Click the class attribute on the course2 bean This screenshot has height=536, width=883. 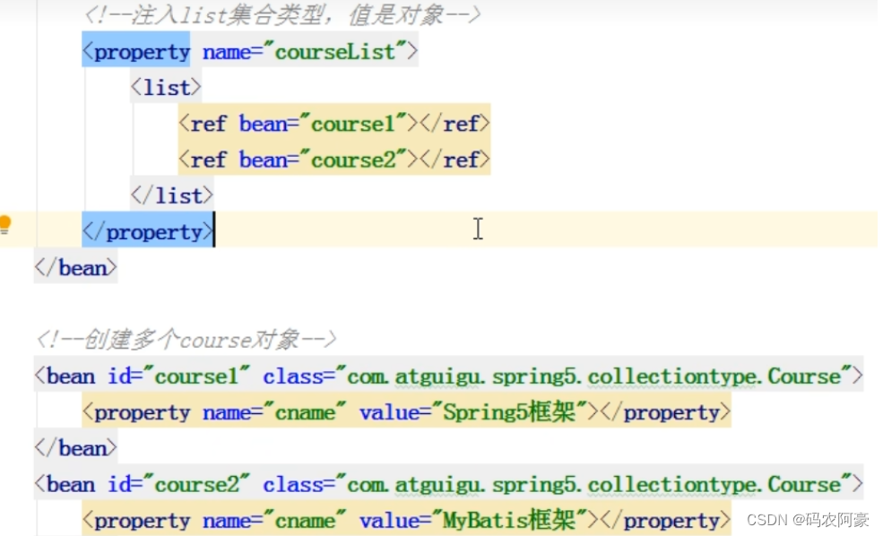558,484
